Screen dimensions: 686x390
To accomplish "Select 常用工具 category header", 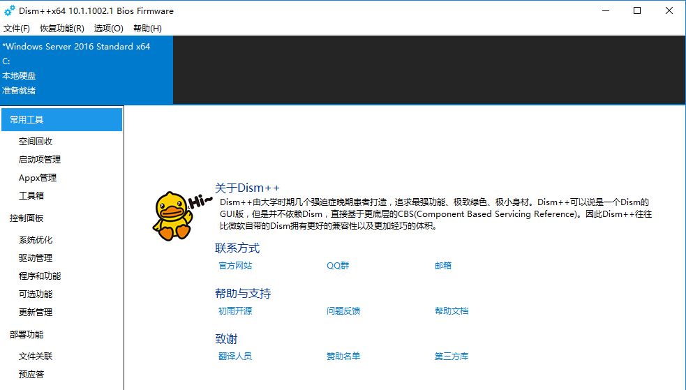I will point(61,120).
